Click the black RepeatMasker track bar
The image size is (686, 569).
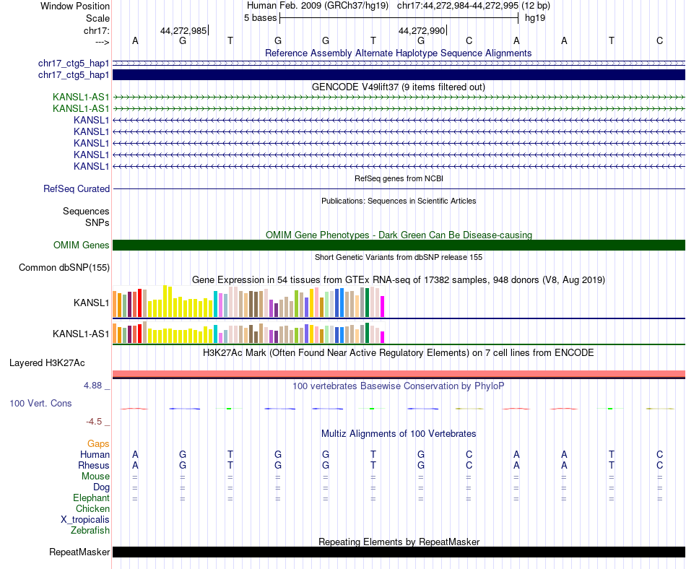click(399, 552)
